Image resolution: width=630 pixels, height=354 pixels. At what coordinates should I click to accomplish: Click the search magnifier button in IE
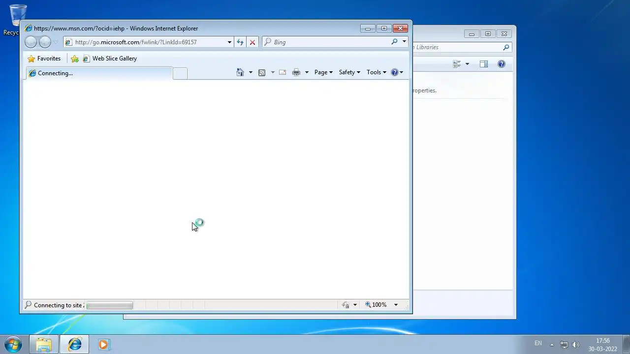click(394, 42)
